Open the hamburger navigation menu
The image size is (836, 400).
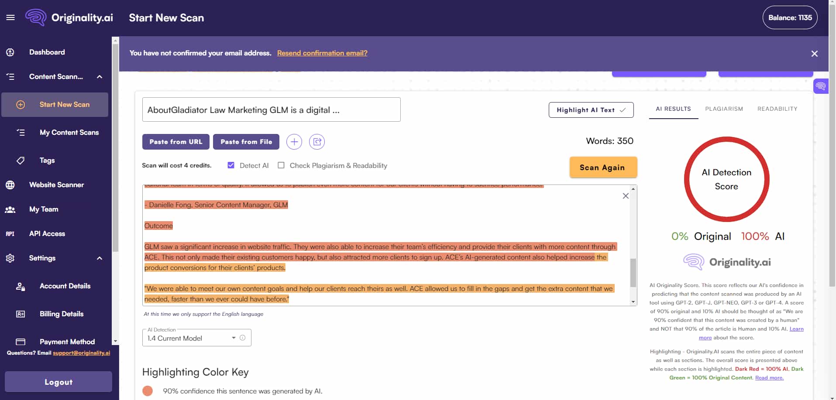pos(10,17)
